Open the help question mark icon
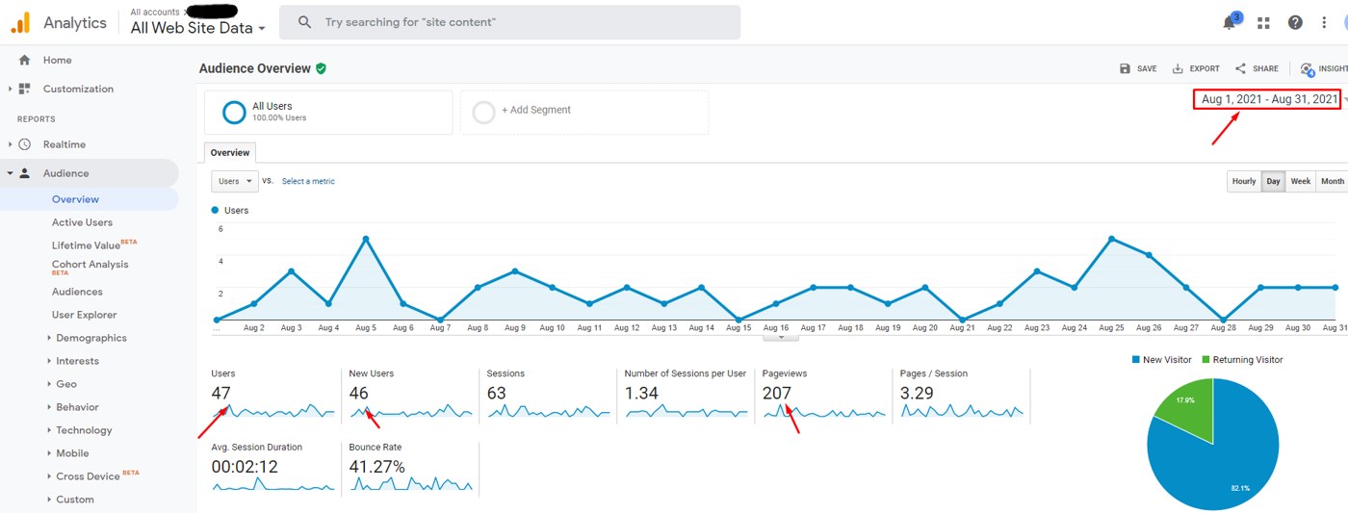The height and width of the screenshot is (513, 1348). coord(1295,22)
